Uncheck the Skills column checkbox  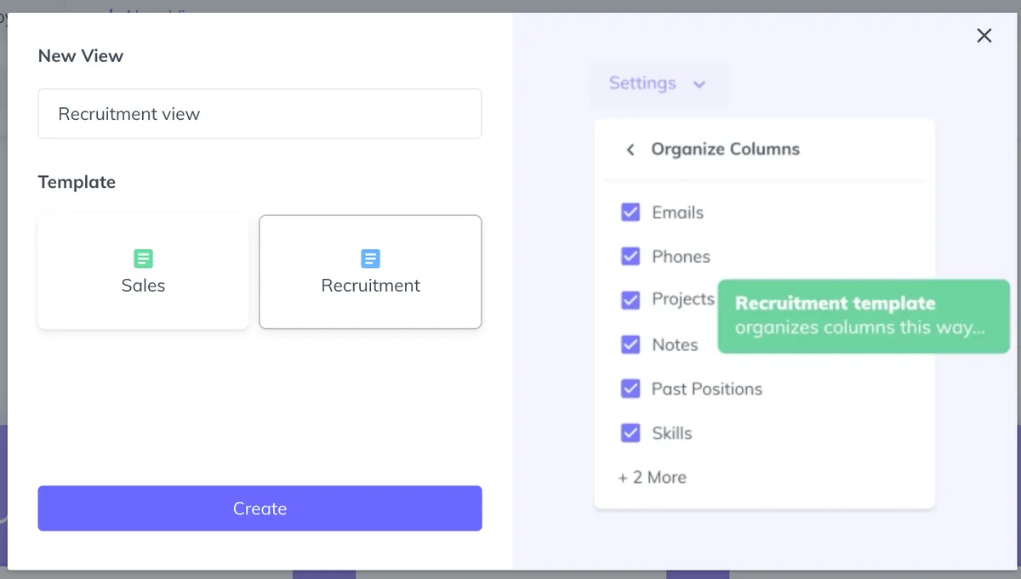pyautogui.click(x=630, y=433)
